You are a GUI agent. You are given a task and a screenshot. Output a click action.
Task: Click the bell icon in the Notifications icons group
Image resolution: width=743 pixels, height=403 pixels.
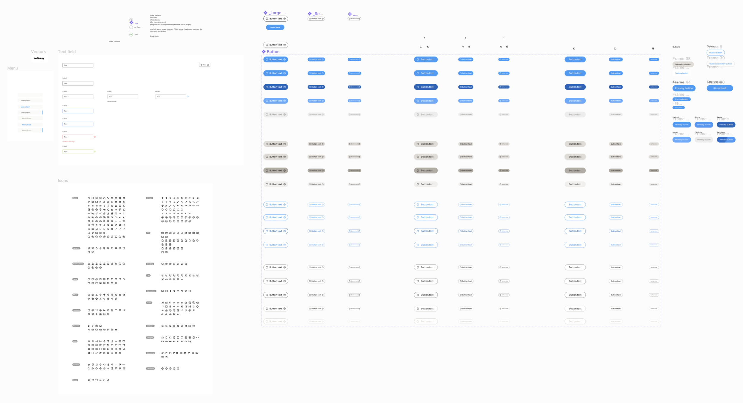coord(89,264)
